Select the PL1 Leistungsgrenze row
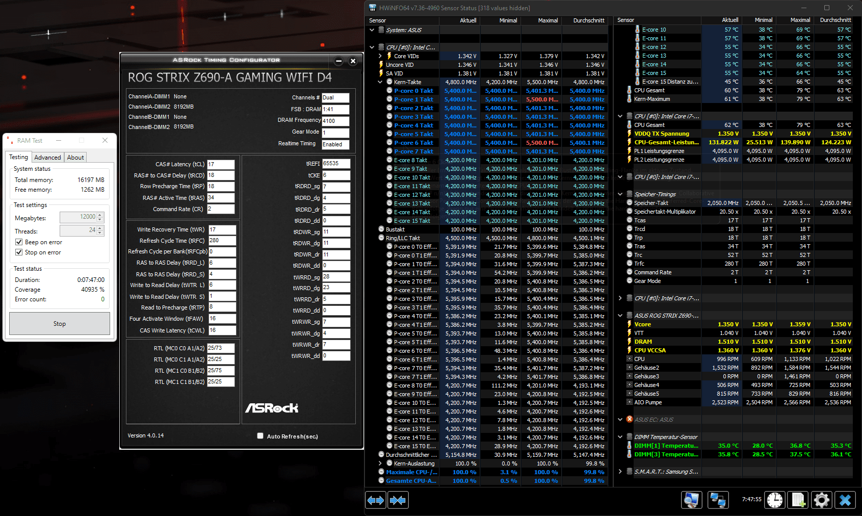Viewport: 862px width, 516px height. click(x=734, y=151)
